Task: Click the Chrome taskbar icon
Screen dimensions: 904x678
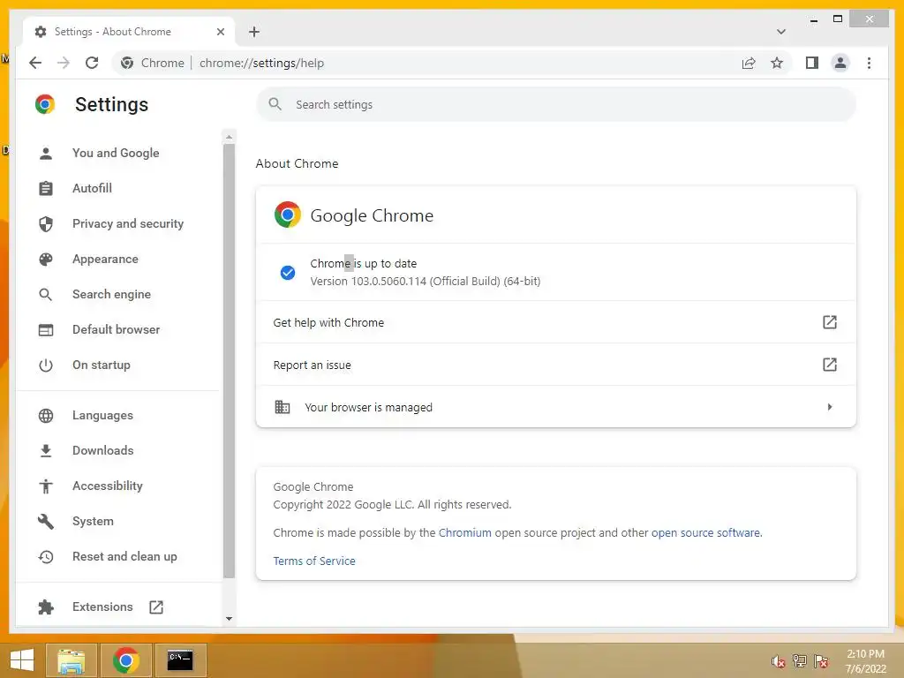Action: point(125,660)
